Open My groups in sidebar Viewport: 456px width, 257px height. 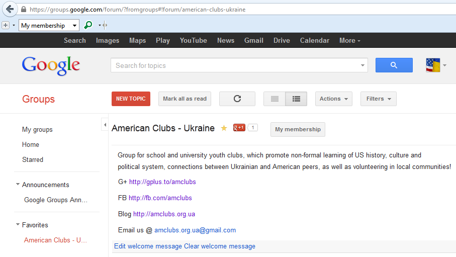pyautogui.click(x=37, y=130)
